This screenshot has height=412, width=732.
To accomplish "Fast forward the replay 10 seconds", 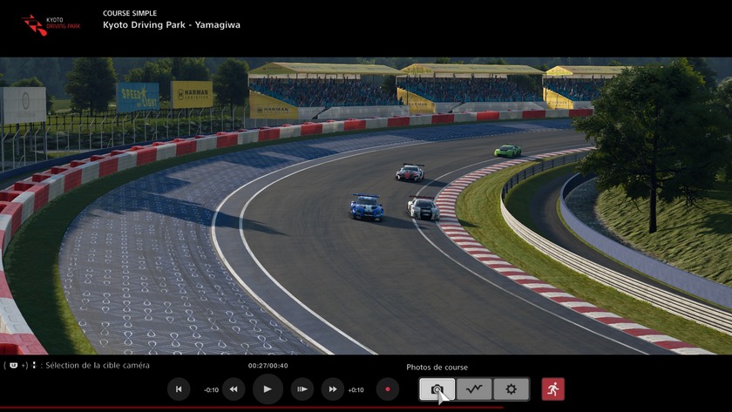I will [x=333, y=389].
